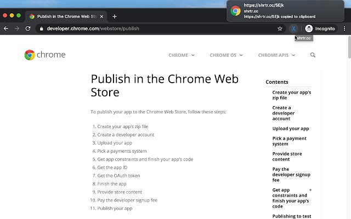This screenshot has height=219, width=351.
Task: Open the search magnifier on the page
Action: coord(313,55)
